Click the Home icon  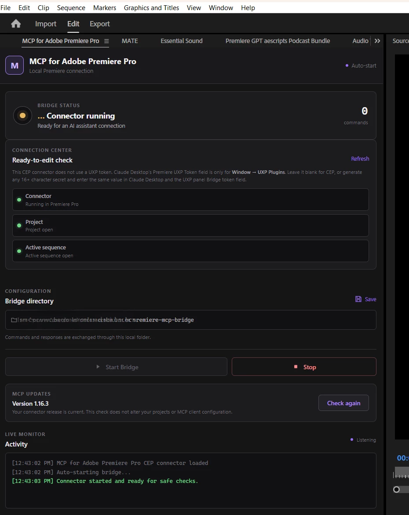(16, 24)
